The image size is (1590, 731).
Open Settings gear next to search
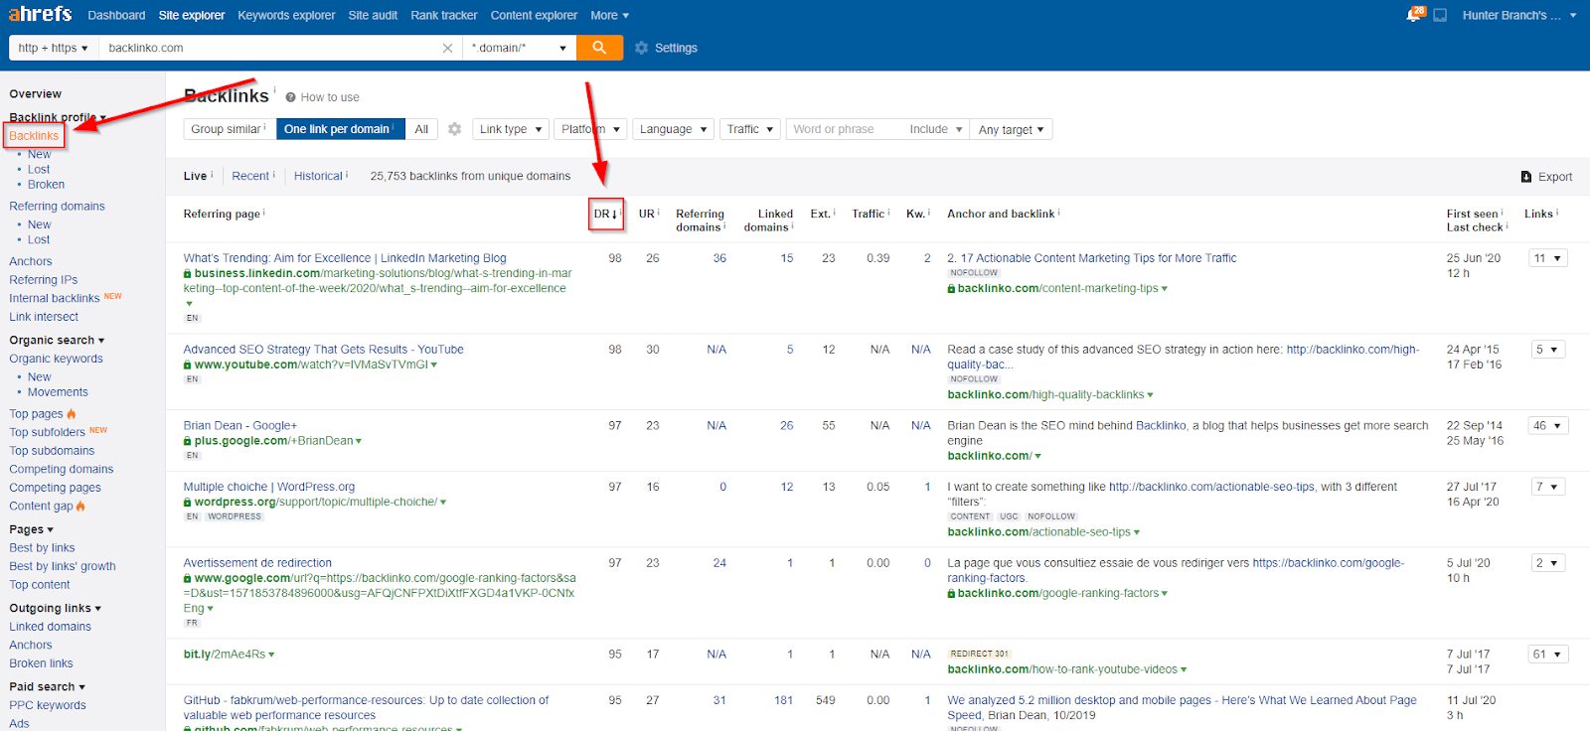click(642, 48)
